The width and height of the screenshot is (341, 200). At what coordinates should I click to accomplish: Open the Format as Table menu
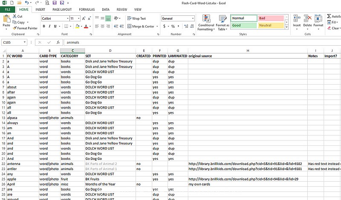point(223,23)
